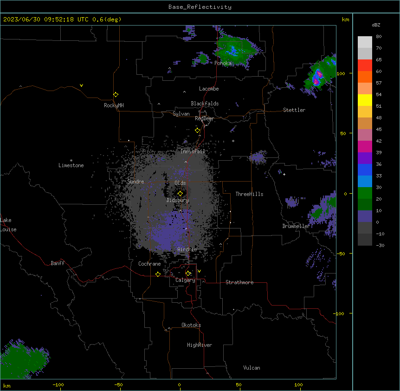Click the -100 tick on the horizontal axis
The height and width of the screenshot is (391, 400).
click(x=58, y=384)
